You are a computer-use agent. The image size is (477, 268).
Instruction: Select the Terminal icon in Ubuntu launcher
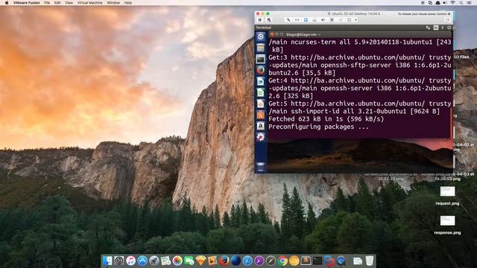pos(261,59)
